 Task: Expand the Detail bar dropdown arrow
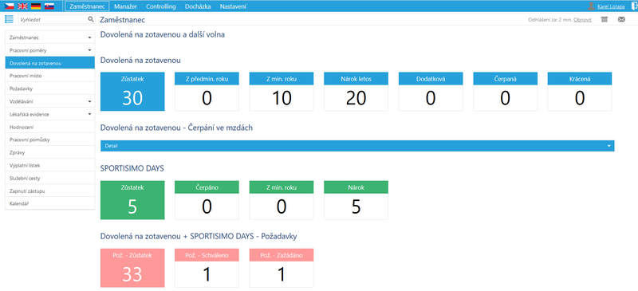pyautogui.click(x=609, y=146)
